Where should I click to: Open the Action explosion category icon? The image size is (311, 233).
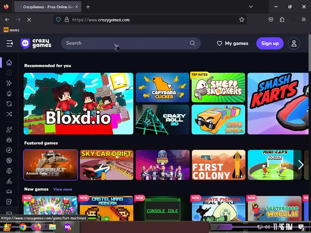tap(9, 140)
